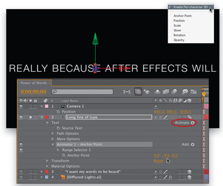Enable the Frame Blending icon
The image size is (223, 186).
click(166, 91)
